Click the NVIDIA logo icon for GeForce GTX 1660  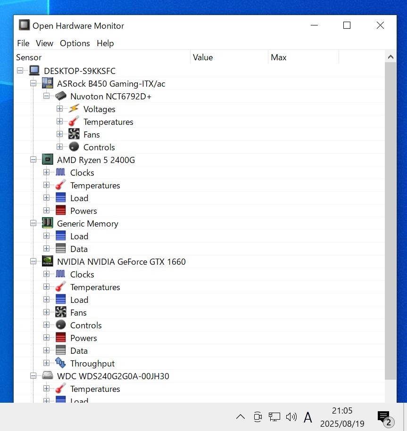(47, 261)
